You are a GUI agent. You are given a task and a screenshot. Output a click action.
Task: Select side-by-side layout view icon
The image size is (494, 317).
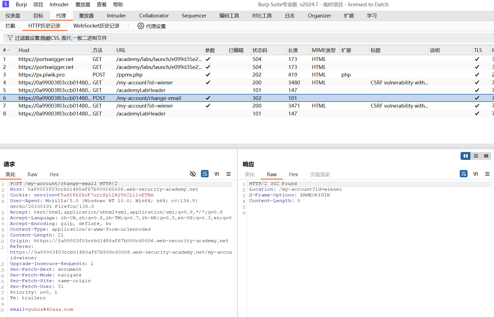coord(465,156)
